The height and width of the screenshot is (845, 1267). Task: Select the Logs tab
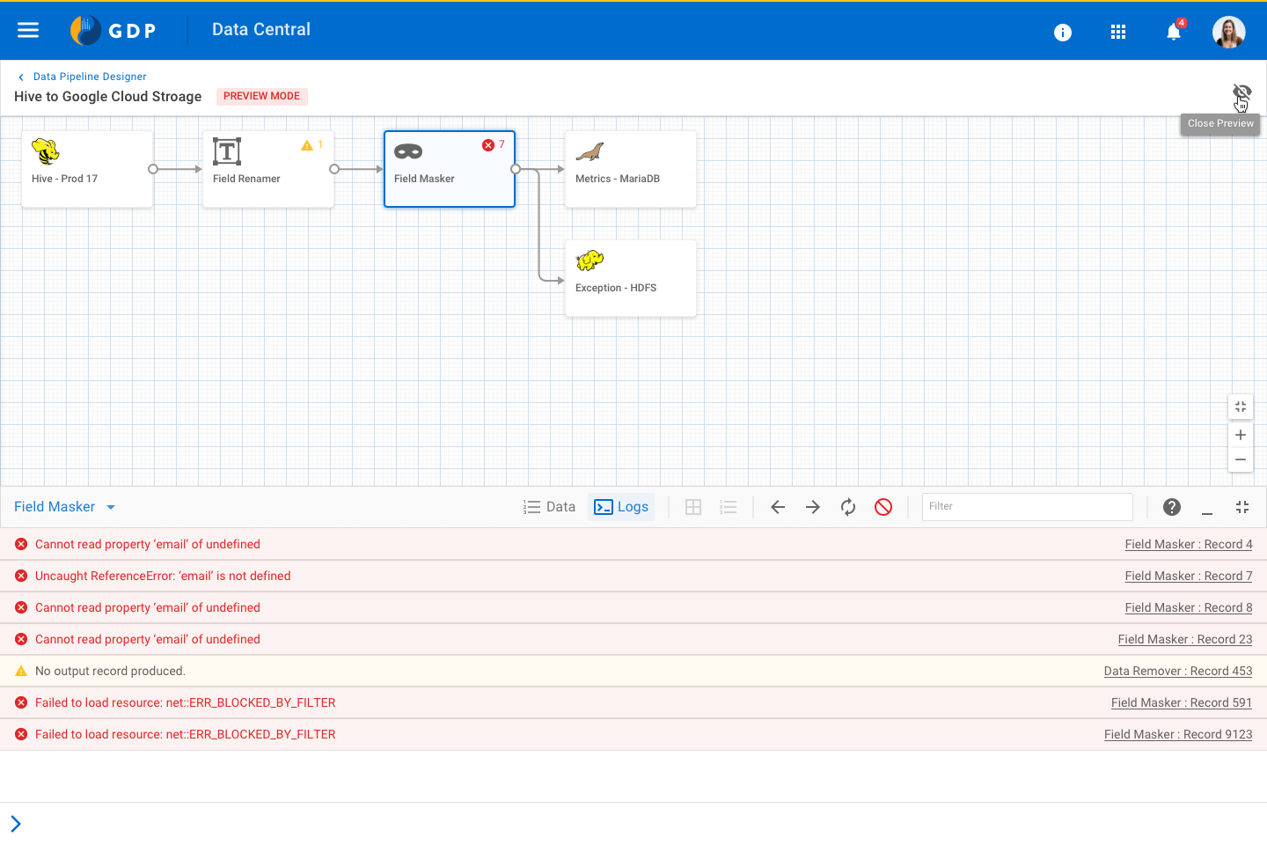[x=621, y=506]
